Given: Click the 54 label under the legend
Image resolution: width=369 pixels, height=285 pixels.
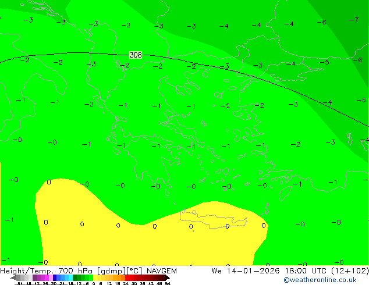Looking at the screenshot, I should pos(168,283).
